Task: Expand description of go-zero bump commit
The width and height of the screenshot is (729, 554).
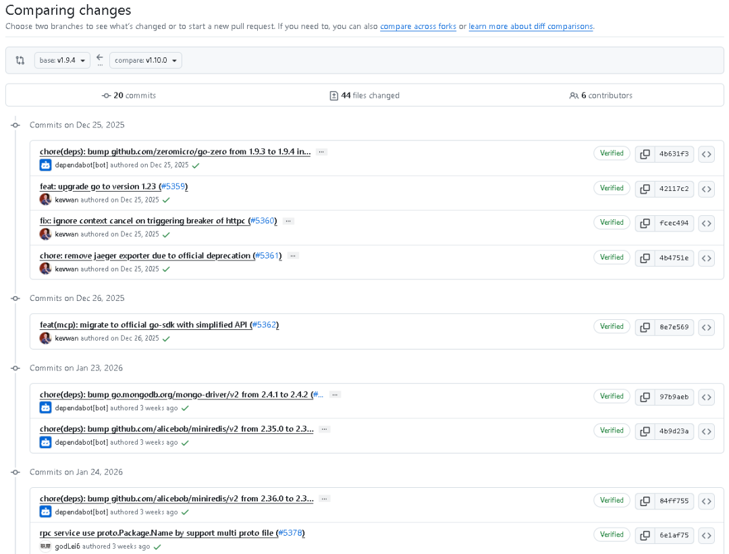Action: point(321,152)
